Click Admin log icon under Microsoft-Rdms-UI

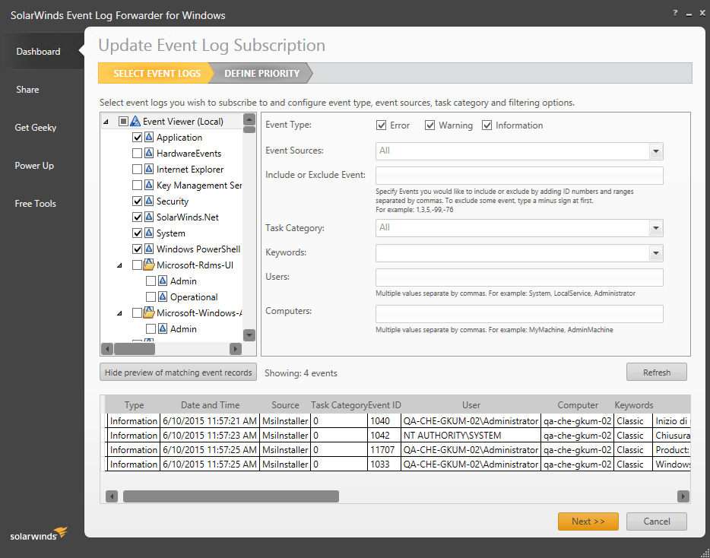coord(163,281)
